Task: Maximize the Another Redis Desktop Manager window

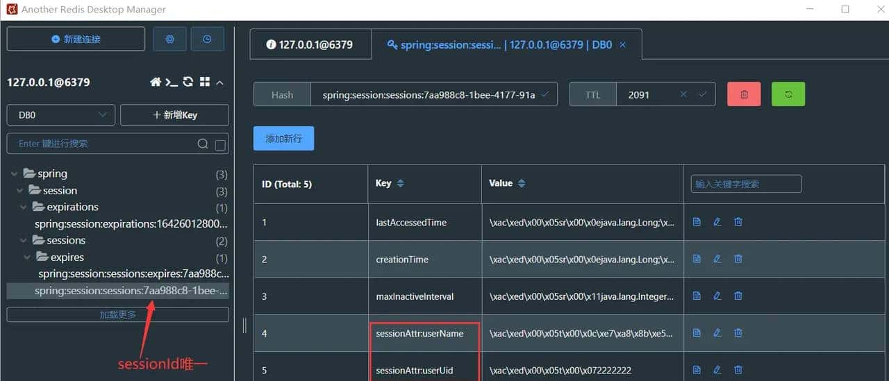Action: point(845,9)
